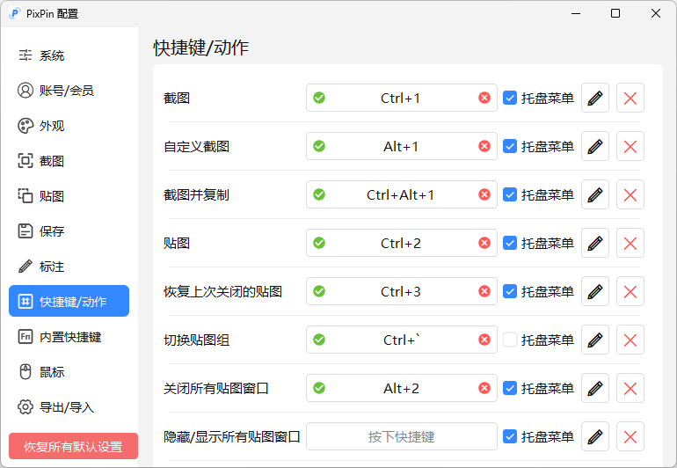The width and height of the screenshot is (677, 468).
Task: Edit the 贴图 shortcut action
Action: (x=595, y=243)
